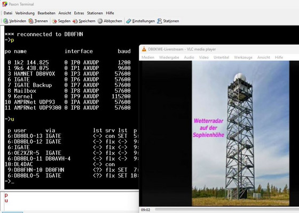Open the Stationen menu in Paxon
This screenshot has width=299, height=213.
pyautogui.click(x=95, y=13)
